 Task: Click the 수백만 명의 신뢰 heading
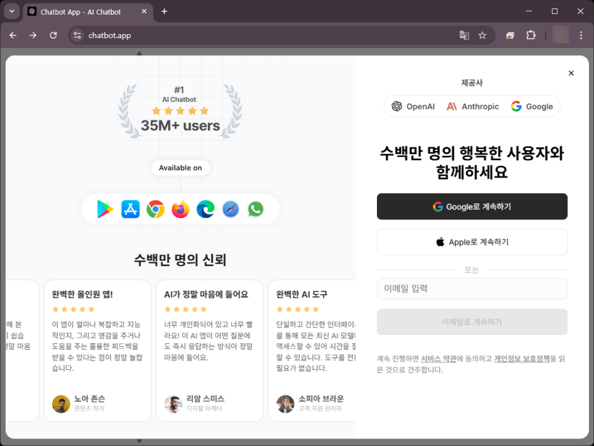180,260
